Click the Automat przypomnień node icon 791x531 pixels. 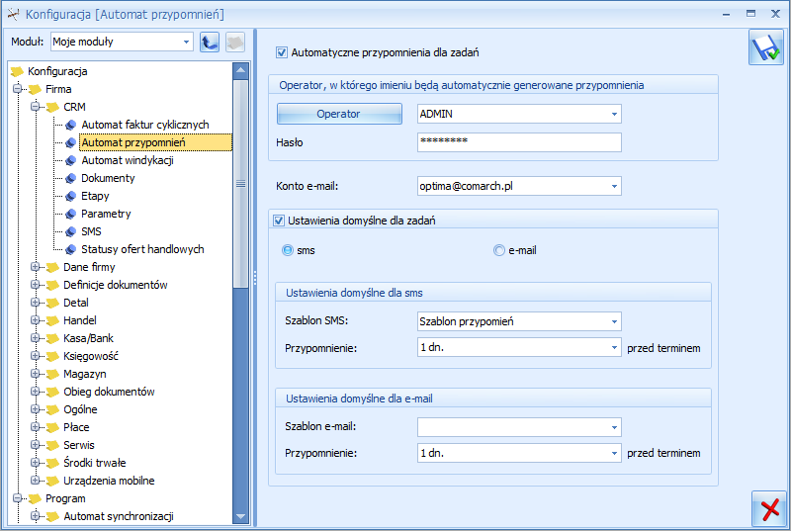click(x=70, y=142)
